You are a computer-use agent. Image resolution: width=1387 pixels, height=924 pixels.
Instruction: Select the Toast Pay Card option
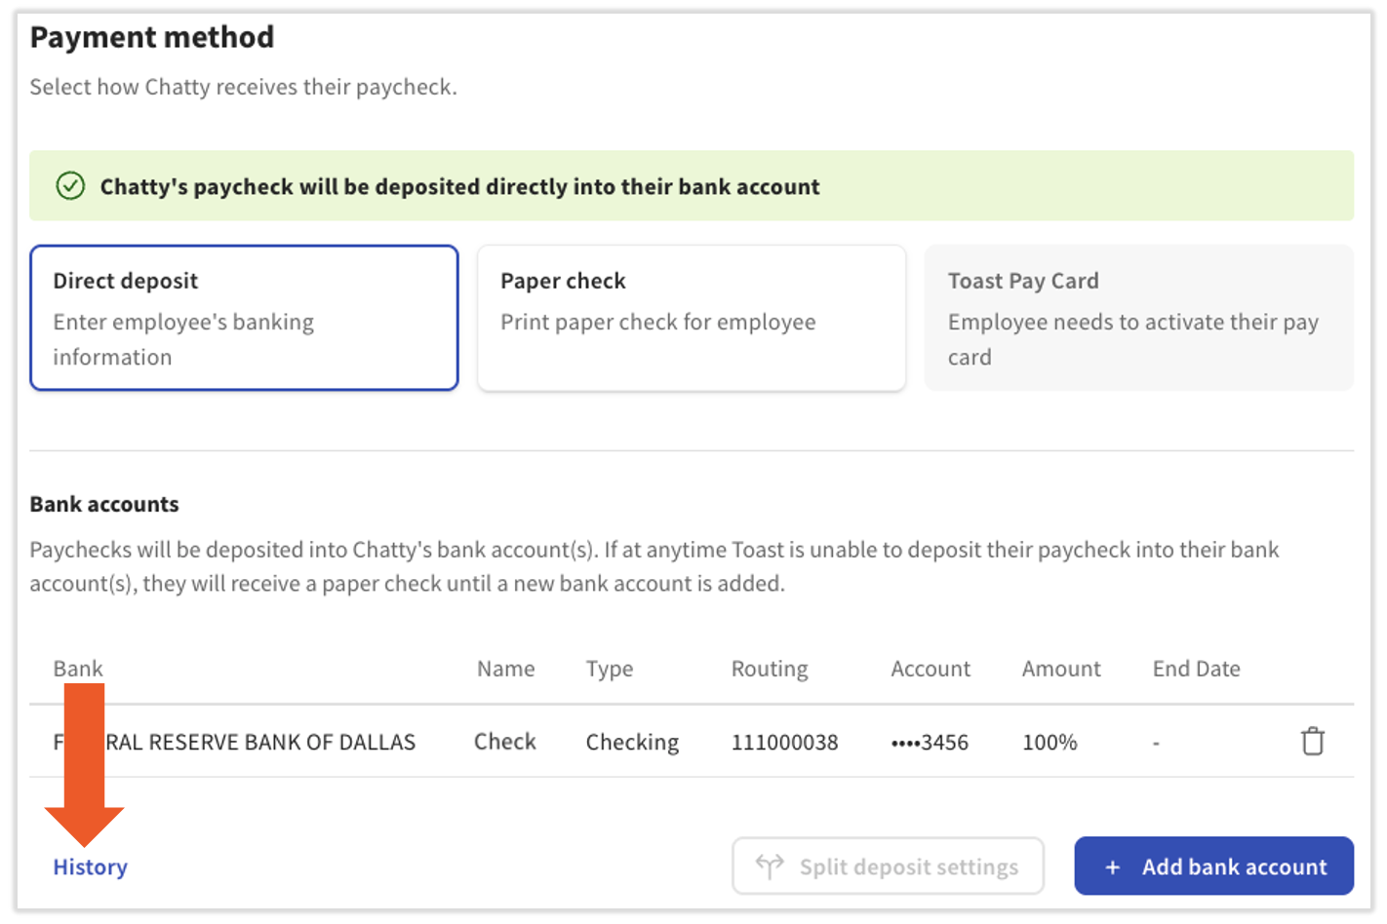coord(1138,318)
